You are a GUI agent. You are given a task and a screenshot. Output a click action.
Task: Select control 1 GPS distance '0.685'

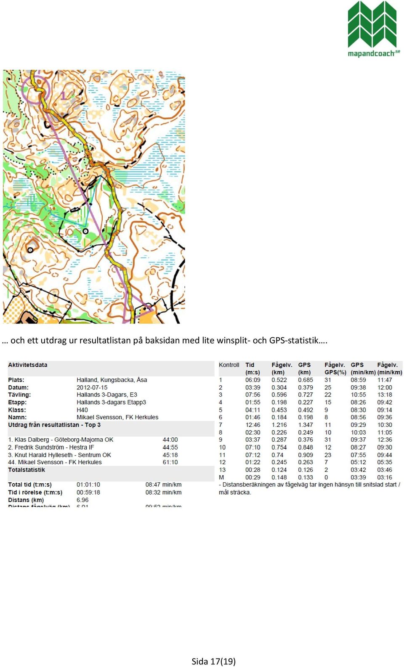(x=306, y=380)
